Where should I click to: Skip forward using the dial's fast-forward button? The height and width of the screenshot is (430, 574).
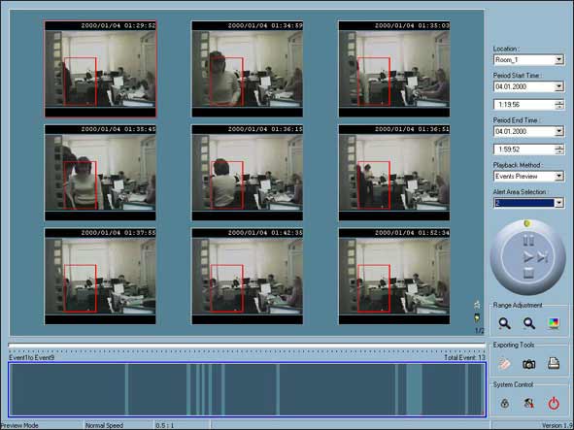tap(543, 257)
